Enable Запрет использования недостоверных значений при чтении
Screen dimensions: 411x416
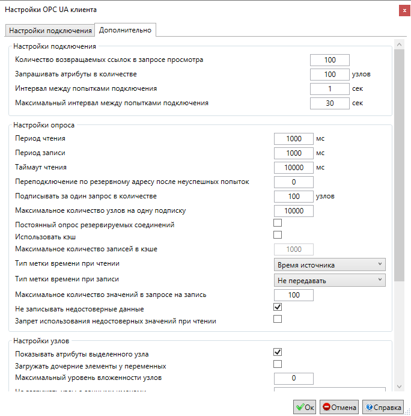[x=278, y=319]
